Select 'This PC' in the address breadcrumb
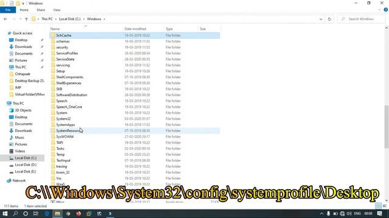The width and height of the screenshot is (389, 218). tap(47, 19)
